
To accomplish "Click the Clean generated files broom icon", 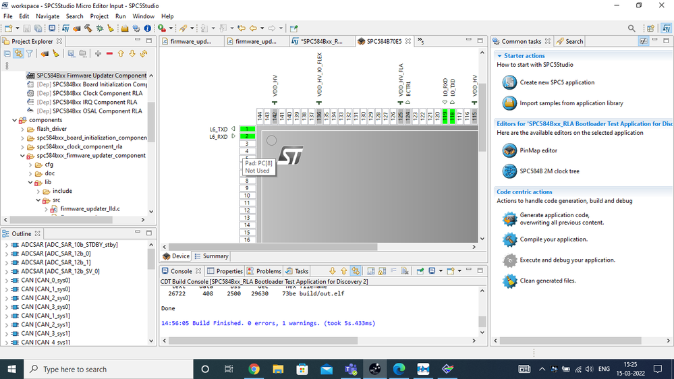I will [x=509, y=281].
